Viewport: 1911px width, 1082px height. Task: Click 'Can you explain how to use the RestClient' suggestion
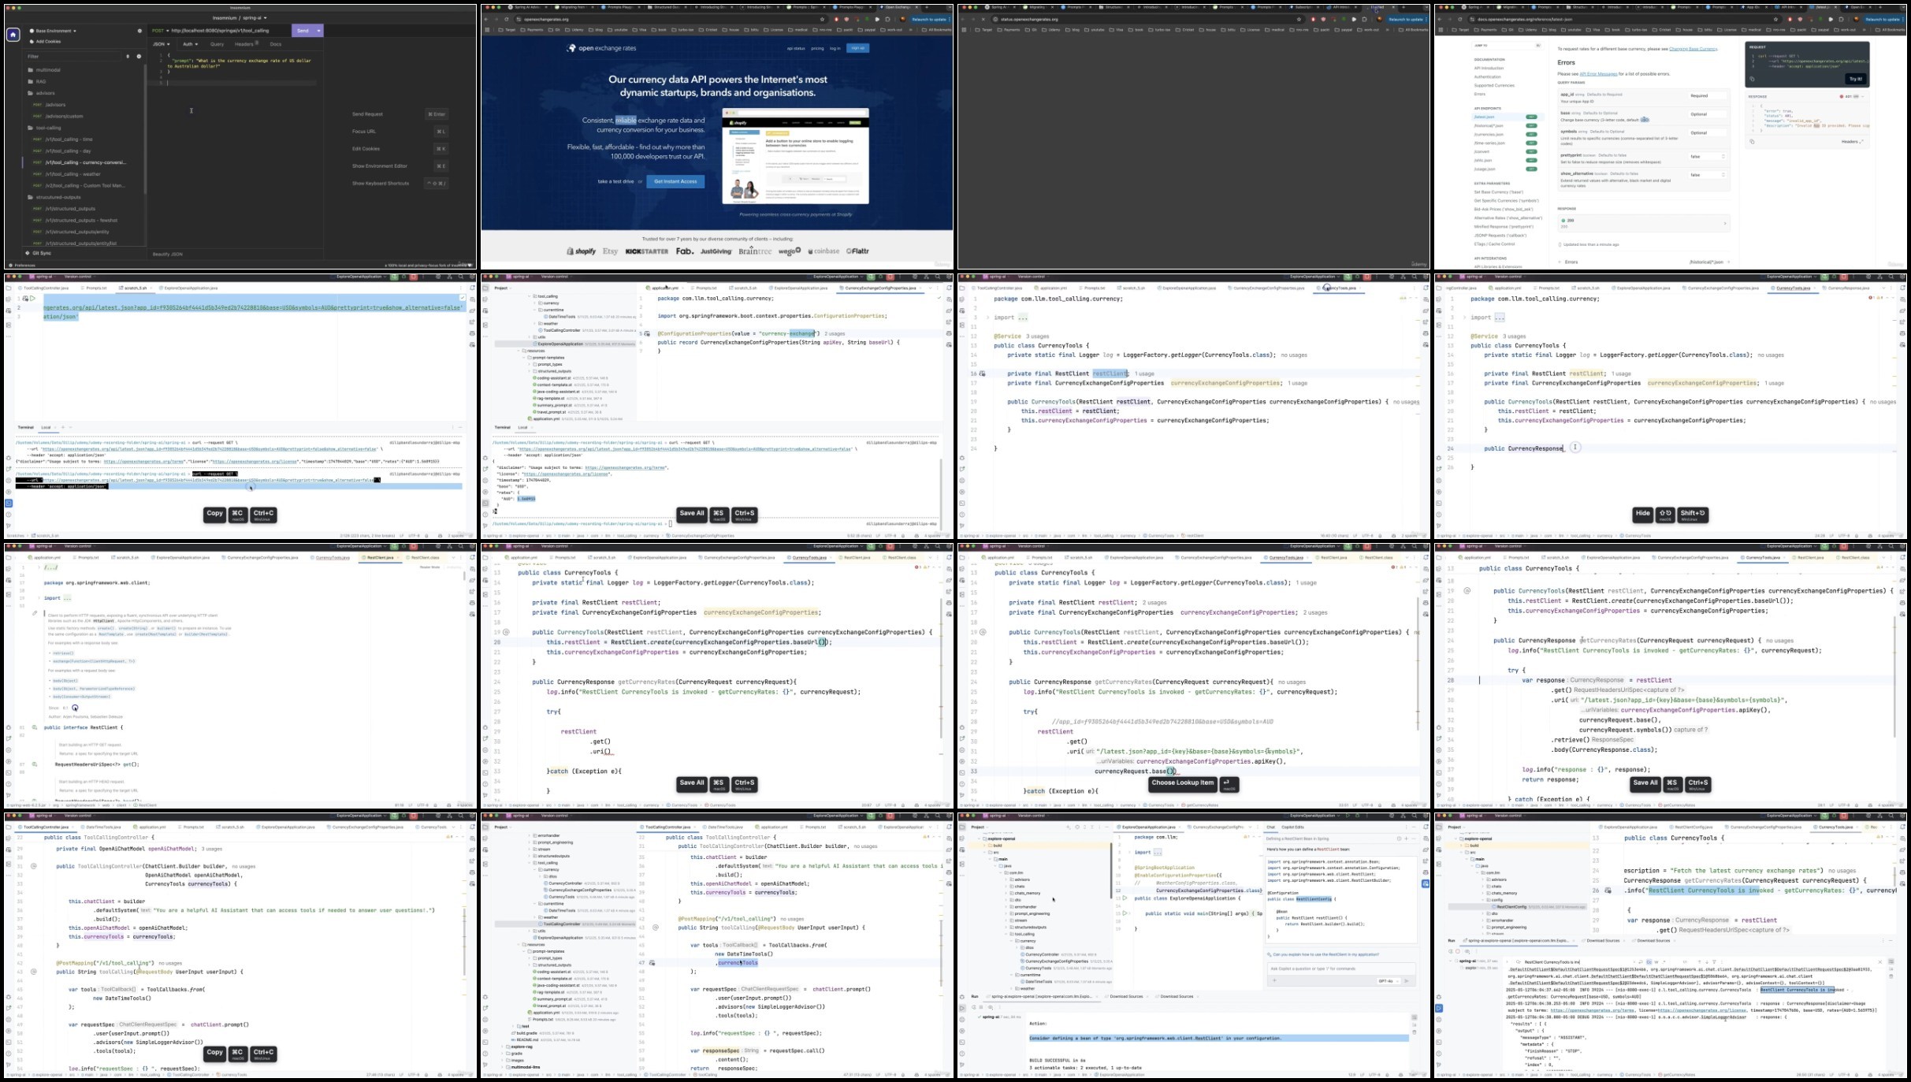[1325, 954]
